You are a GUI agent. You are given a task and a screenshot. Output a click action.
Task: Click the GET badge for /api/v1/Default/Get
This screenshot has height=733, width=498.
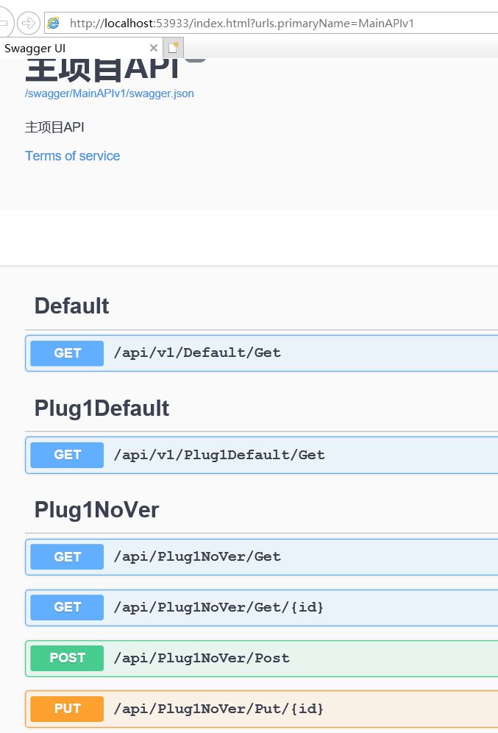(x=67, y=353)
